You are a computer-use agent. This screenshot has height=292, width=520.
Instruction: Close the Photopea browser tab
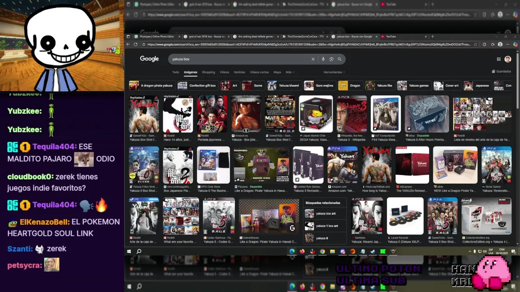click(179, 36)
